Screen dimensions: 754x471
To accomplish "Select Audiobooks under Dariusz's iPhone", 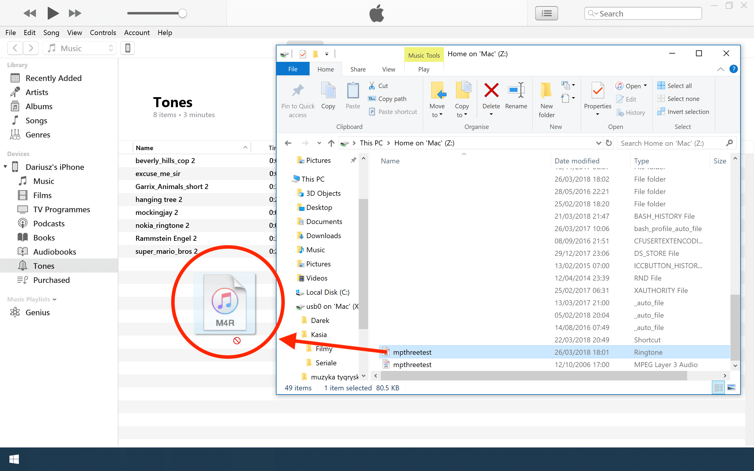I will pyautogui.click(x=54, y=252).
